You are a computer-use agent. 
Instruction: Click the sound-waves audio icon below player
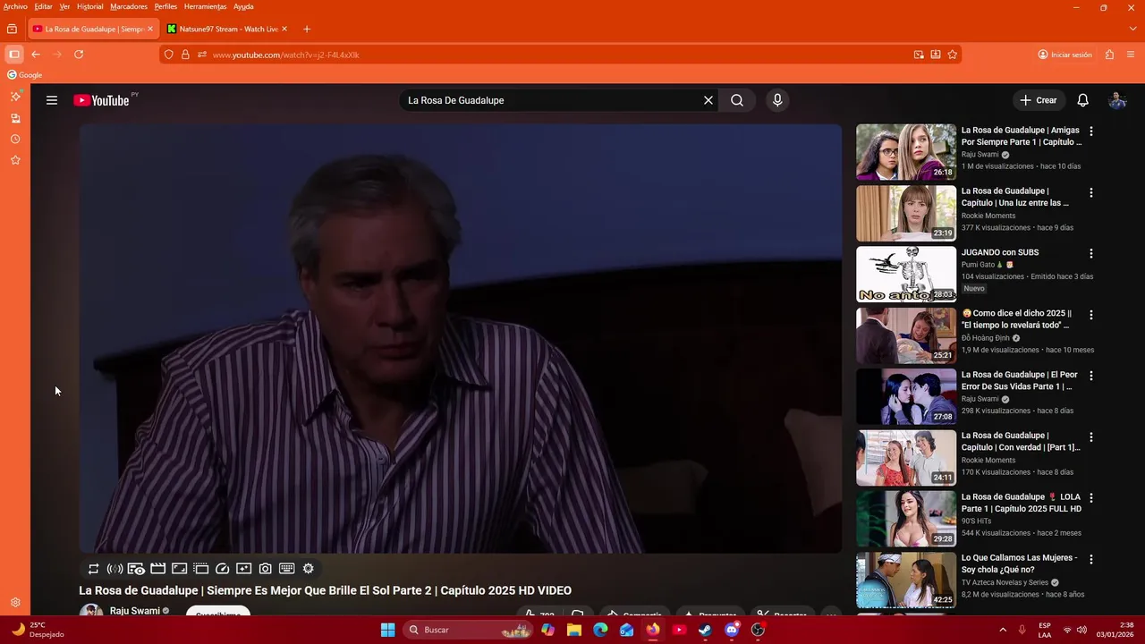(x=114, y=569)
